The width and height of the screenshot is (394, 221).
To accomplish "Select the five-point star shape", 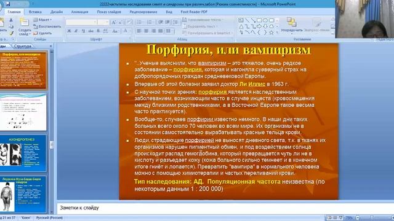I will pyautogui.click(x=271, y=33).
